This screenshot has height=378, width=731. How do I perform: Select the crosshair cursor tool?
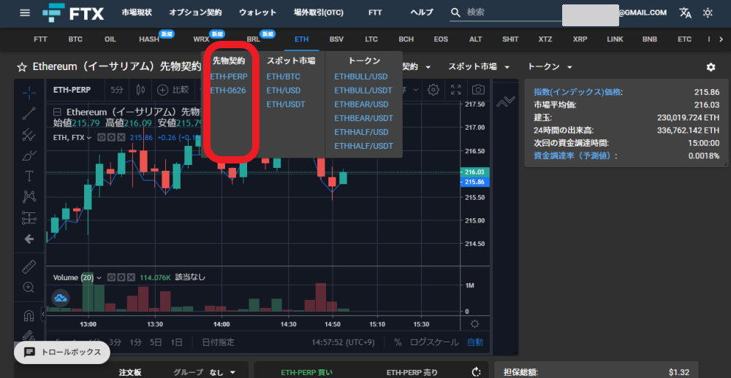(x=29, y=93)
